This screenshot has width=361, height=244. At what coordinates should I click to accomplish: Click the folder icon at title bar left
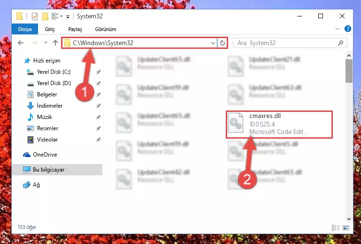(20, 16)
